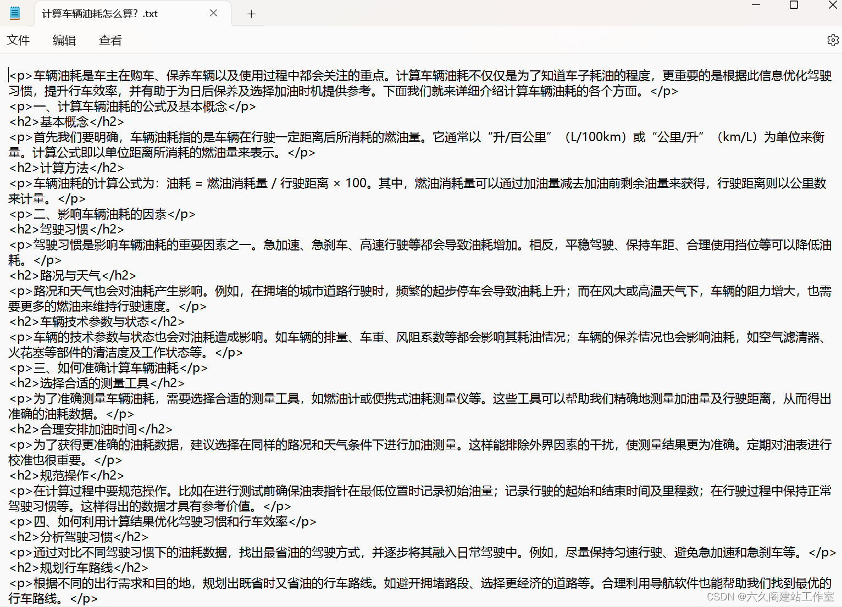The height and width of the screenshot is (607, 842).
Task: Place cursor in paragraph starting '<p>根据不同的出行需求'
Action: pyautogui.click(x=420, y=591)
